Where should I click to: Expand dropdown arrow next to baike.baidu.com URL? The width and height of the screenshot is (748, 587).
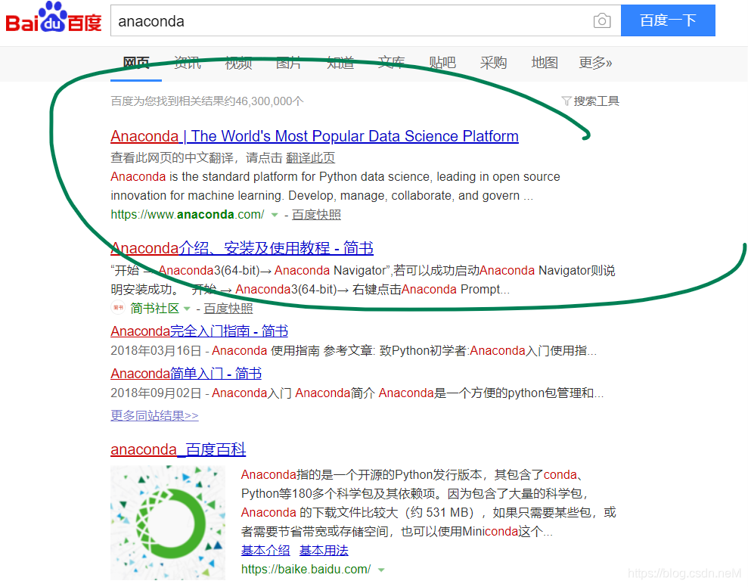coord(381,570)
